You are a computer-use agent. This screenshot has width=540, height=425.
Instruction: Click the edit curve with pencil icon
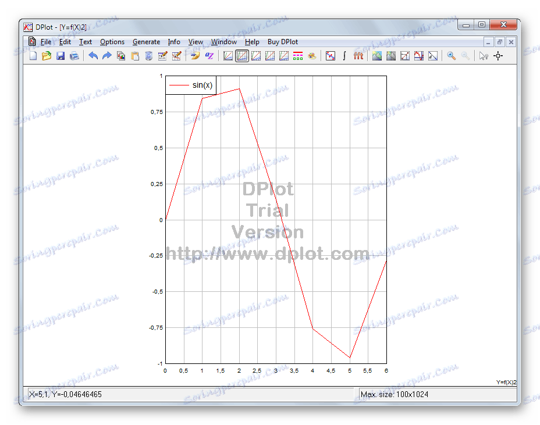(x=177, y=56)
